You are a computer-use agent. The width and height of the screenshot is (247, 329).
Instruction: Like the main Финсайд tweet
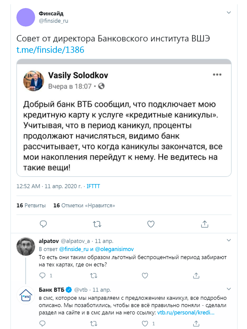coord(151,224)
